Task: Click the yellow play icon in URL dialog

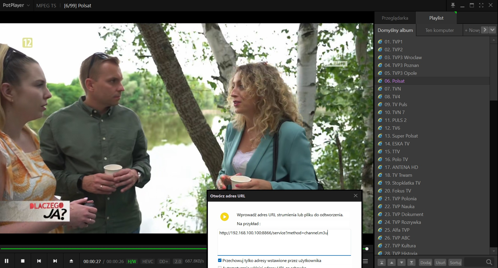Action: point(225,217)
